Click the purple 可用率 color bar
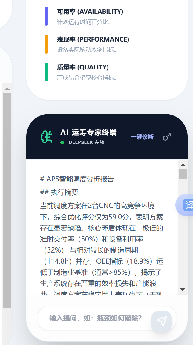Screen dimensions: 193x345 46,16
